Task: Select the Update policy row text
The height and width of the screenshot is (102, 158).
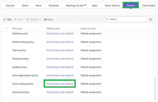Action: point(19,67)
